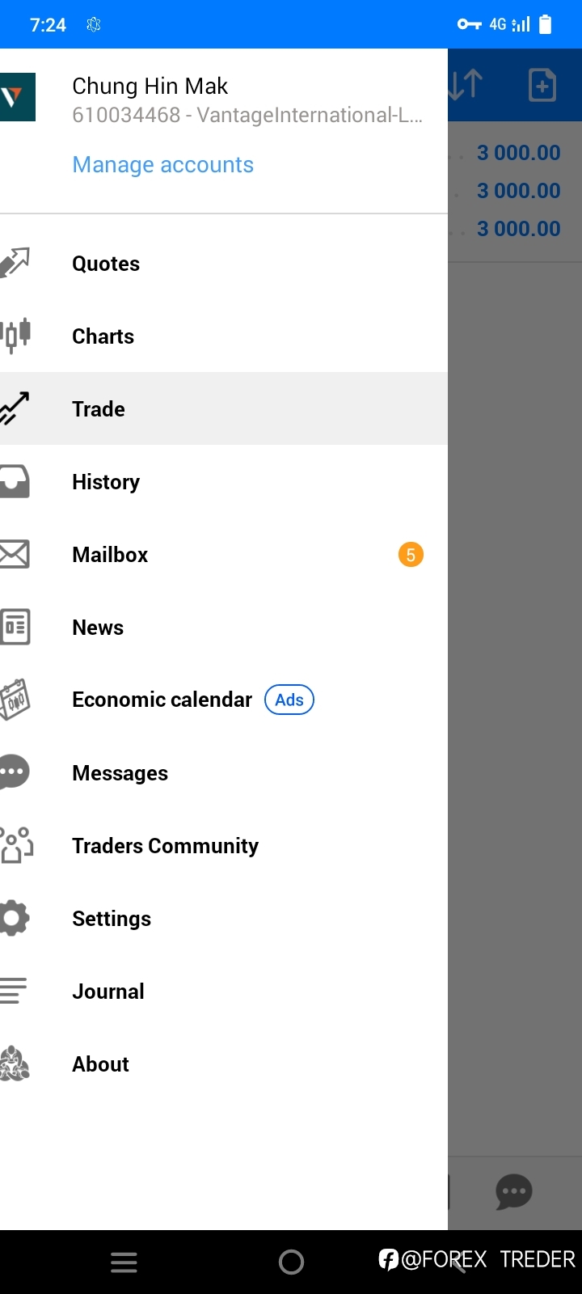Tap the Traders Community people icon

16,845
